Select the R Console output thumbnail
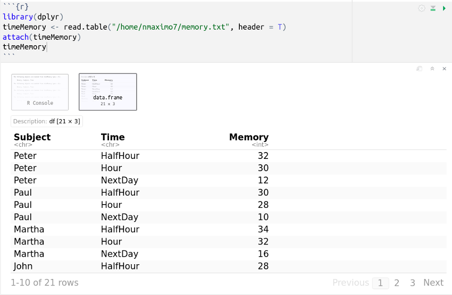Viewport: 452px width, 295px height. coord(40,92)
